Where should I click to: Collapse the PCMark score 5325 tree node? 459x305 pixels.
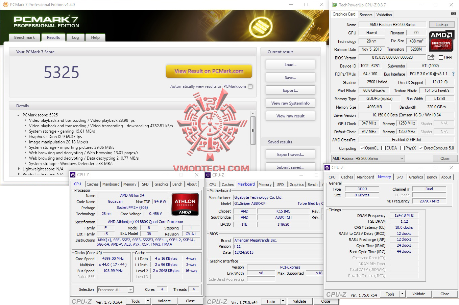click(18, 115)
